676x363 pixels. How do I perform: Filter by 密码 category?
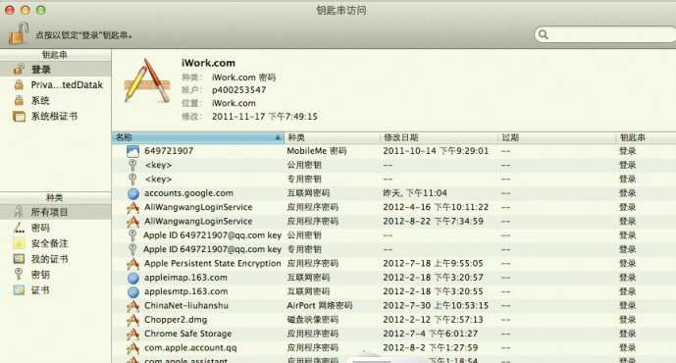point(56,228)
